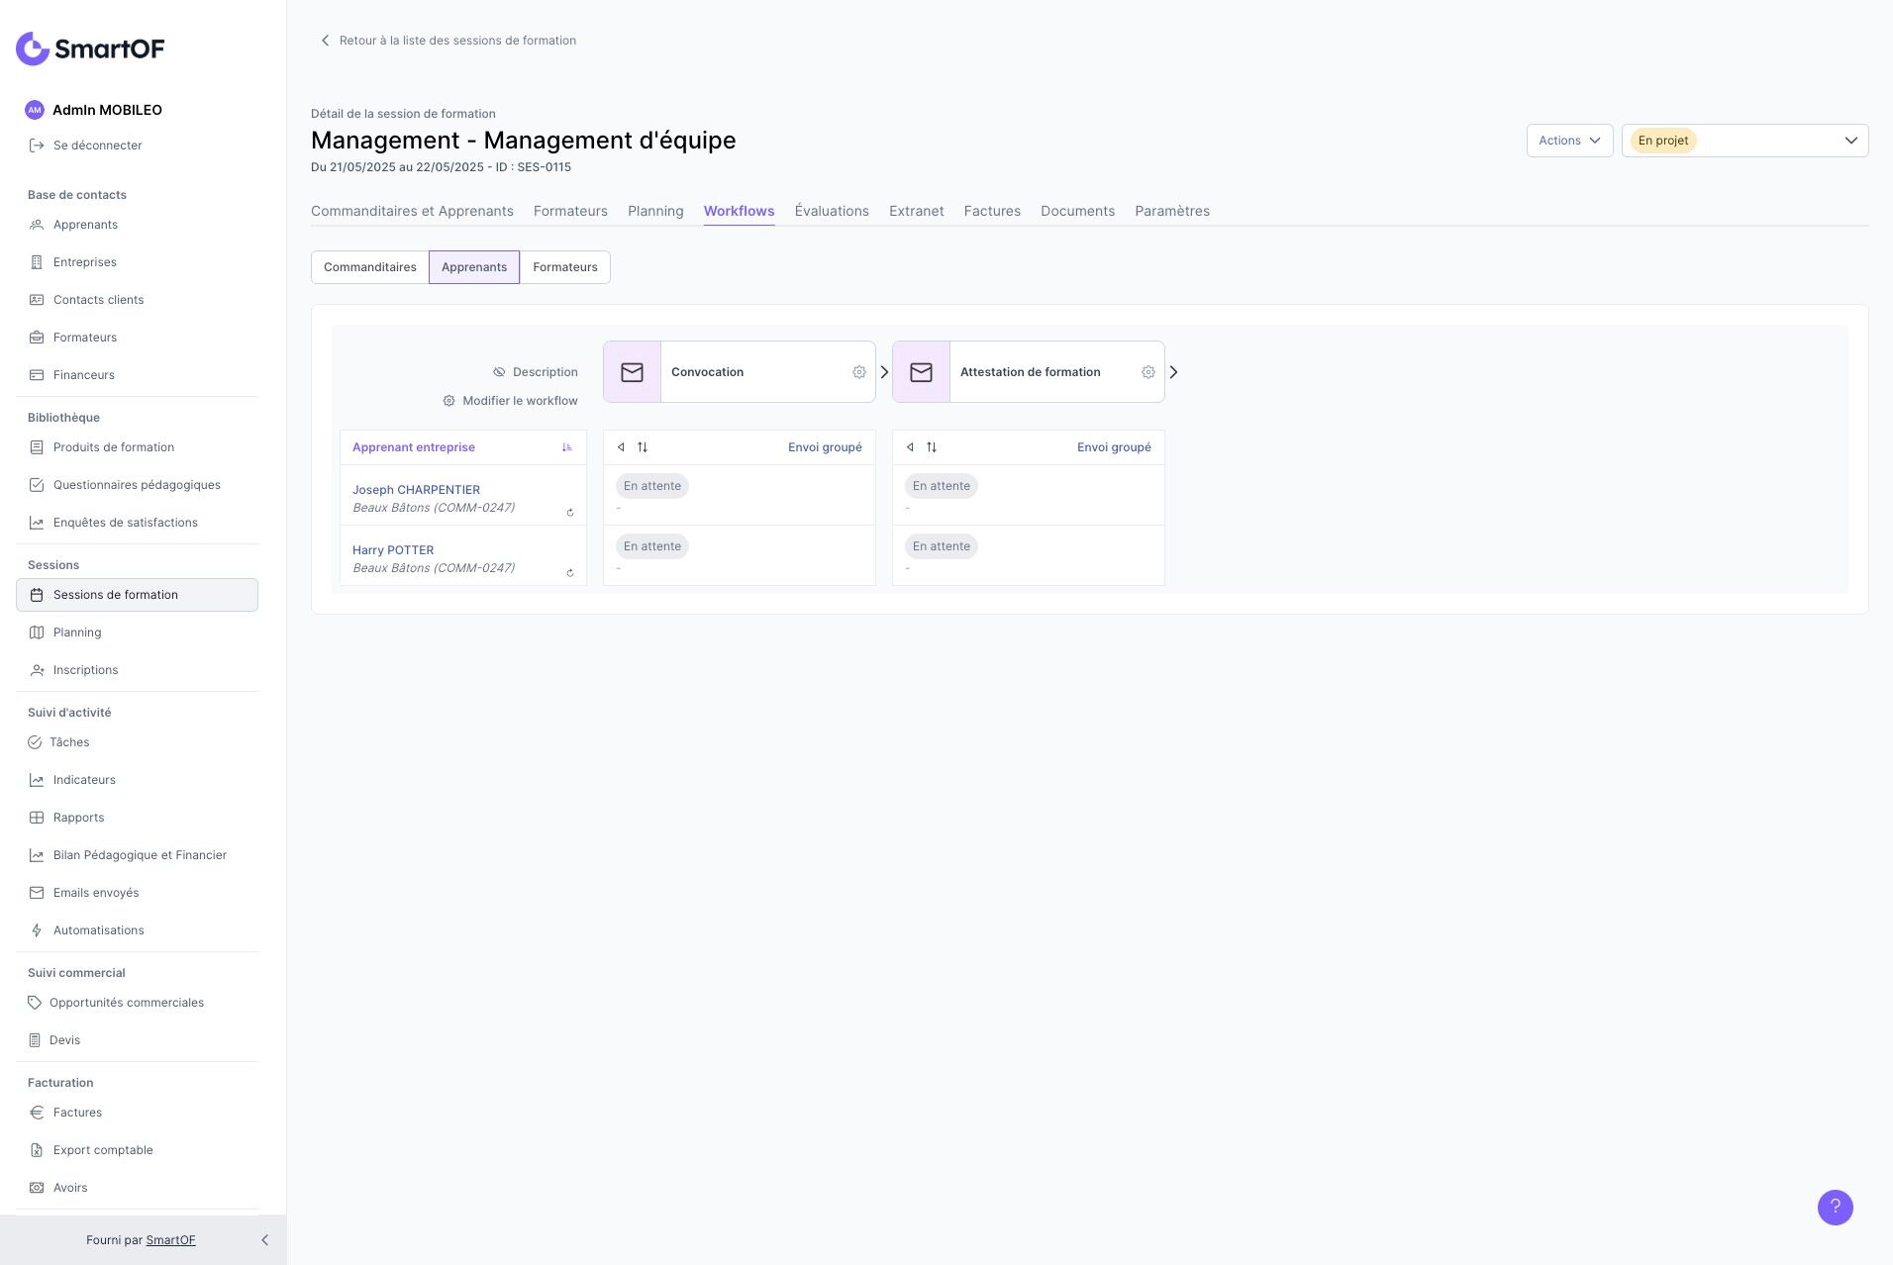The height and width of the screenshot is (1265, 1893).
Task: Open the Convocation step settings gear
Action: [x=858, y=372]
